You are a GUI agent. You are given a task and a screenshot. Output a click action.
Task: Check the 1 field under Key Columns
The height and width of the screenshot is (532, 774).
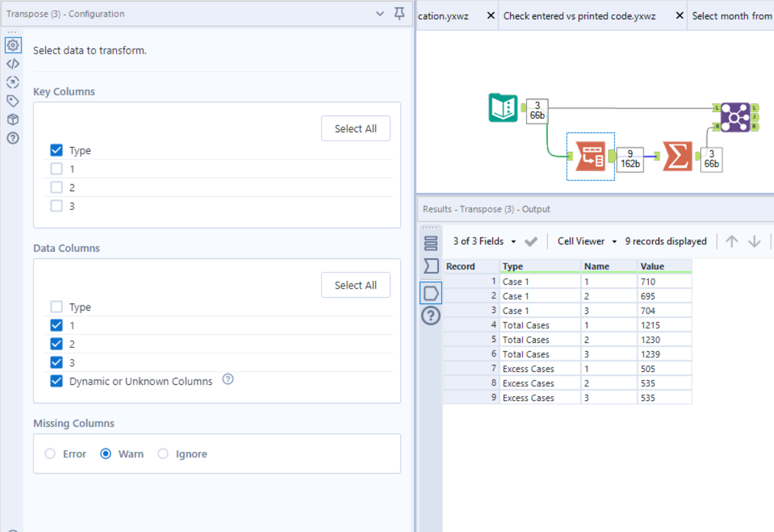pos(56,169)
